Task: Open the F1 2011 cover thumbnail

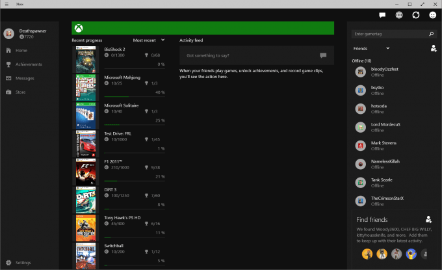Action: pyautogui.click(x=86, y=172)
